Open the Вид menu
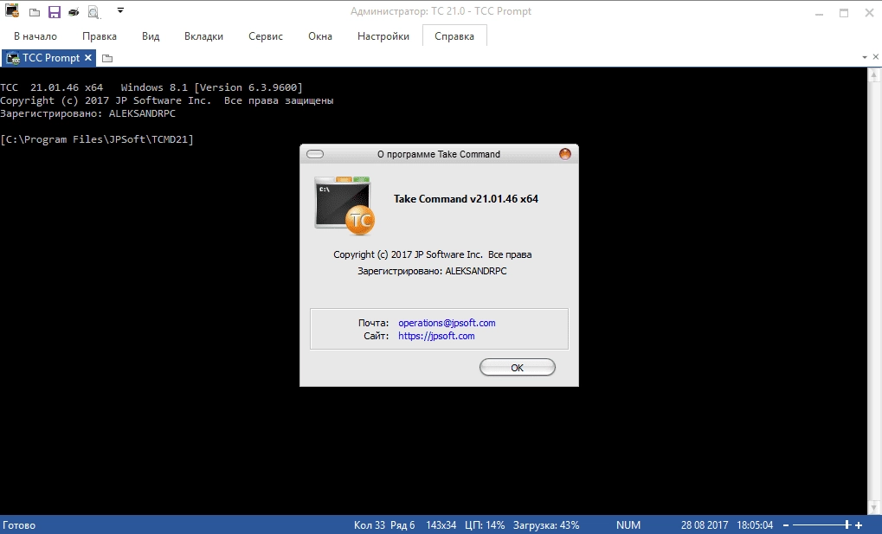Screen dimensions: 882x534 click(151, 36)
